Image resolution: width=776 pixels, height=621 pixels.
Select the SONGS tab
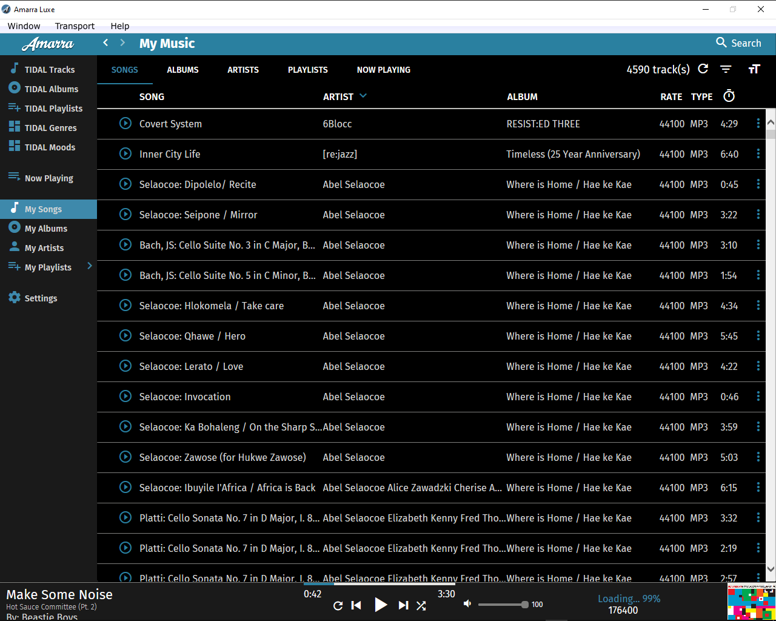pos(125,70)
